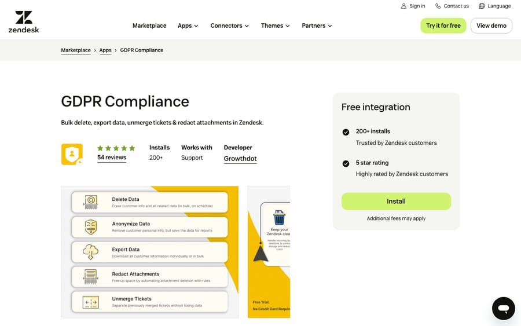This screenshot has height=326, width=521.
Task: Click the View demo button
Action: [x=491, y=25]
